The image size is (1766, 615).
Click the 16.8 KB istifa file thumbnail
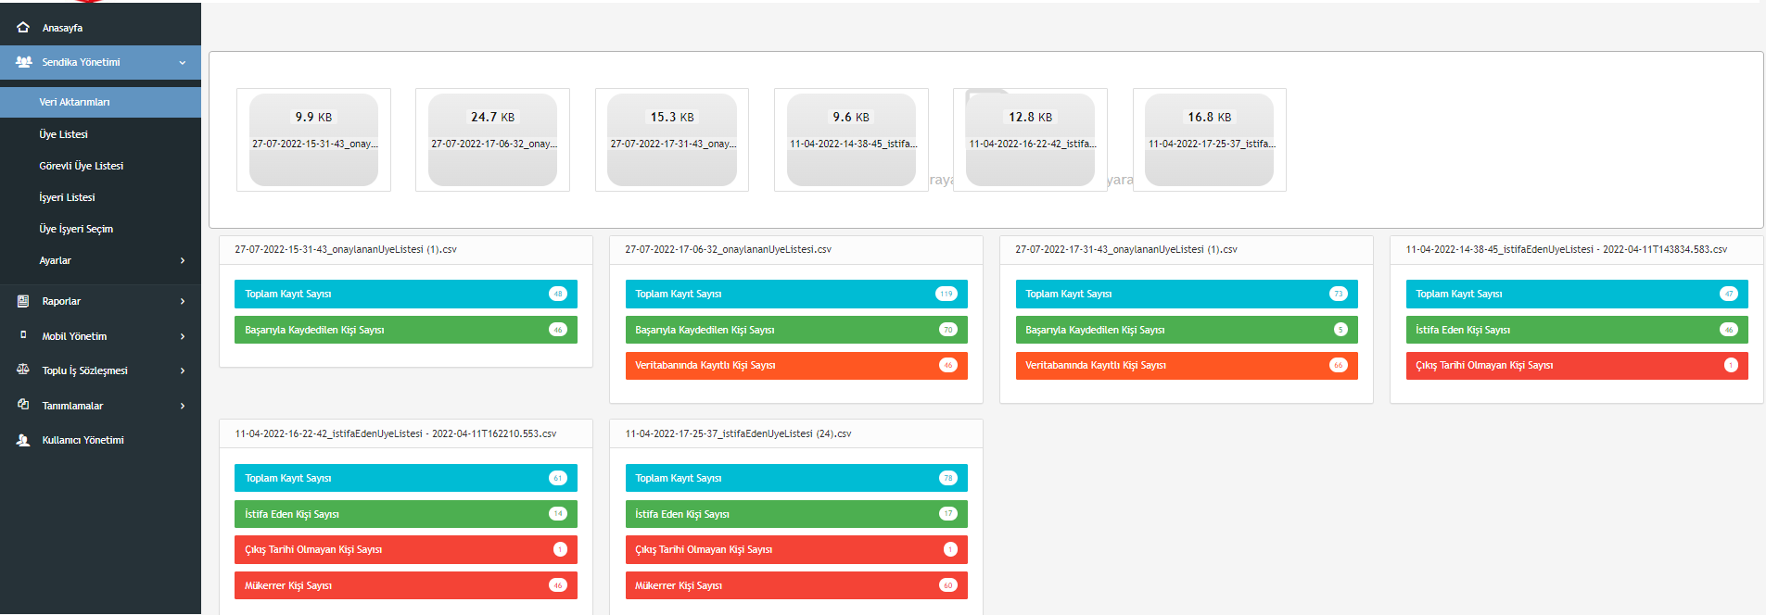[1209, 140]
